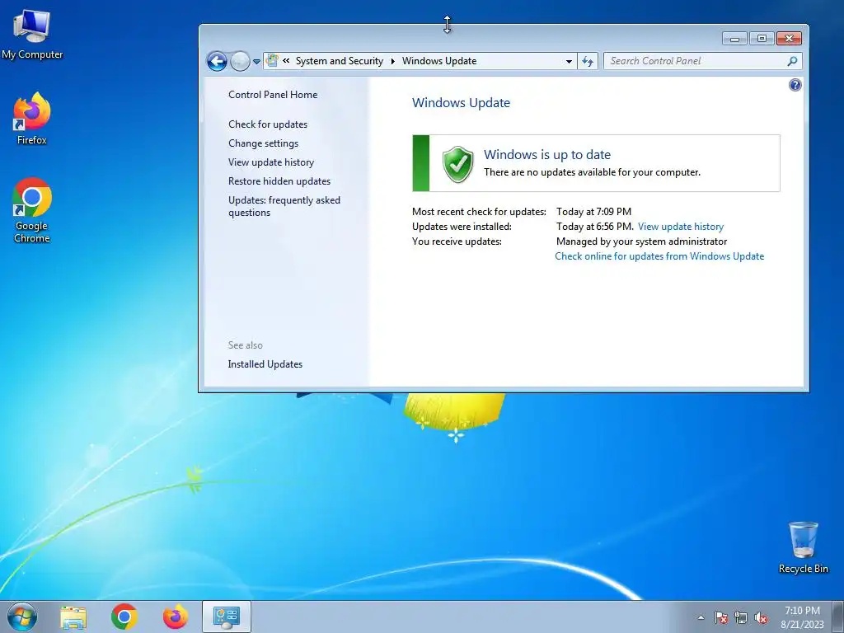This screenshot has width=844, height=633.
Task: Open the address bar history dropdown
Action: pos(569,61)
